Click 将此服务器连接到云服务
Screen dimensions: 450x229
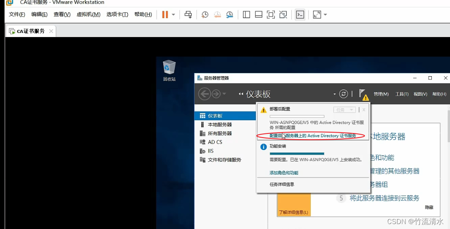pos(385,198)
